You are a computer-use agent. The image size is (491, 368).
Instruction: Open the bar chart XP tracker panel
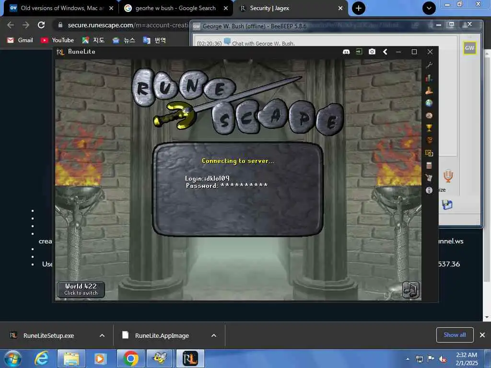pyautogui.click(x=429, y=78)
